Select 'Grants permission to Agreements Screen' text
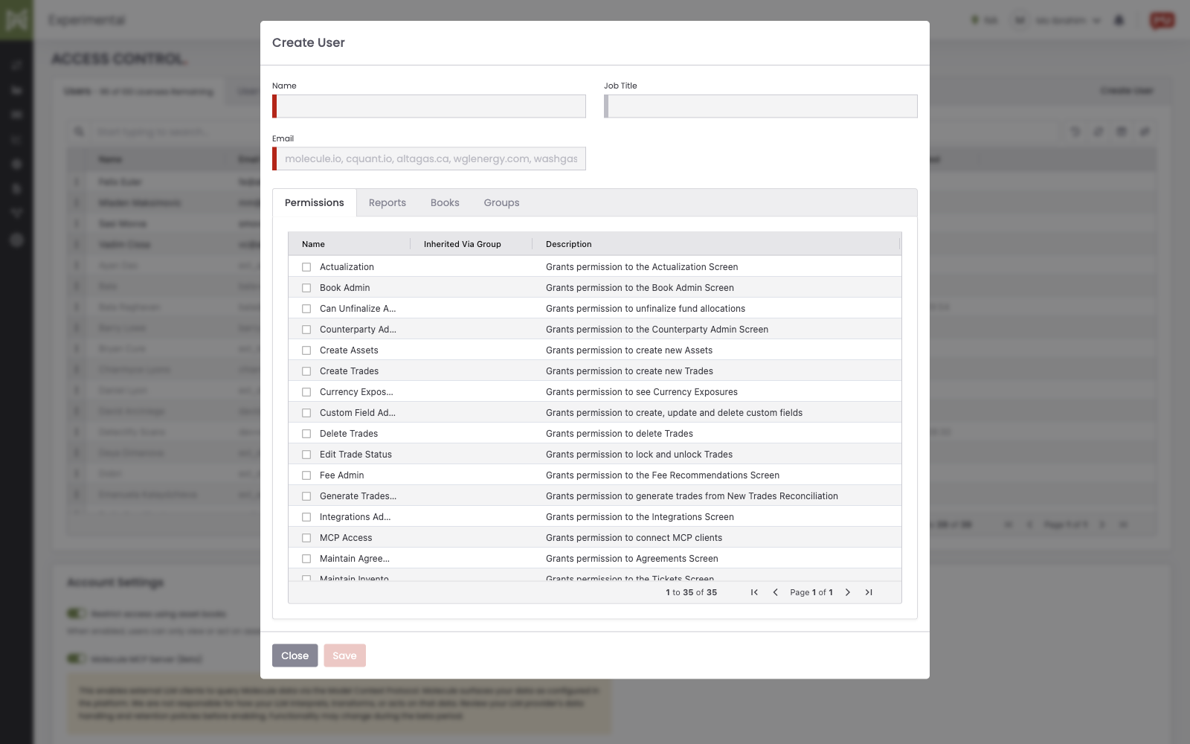Viewport: 1190px width, 744px height. (x=632, y=559)
